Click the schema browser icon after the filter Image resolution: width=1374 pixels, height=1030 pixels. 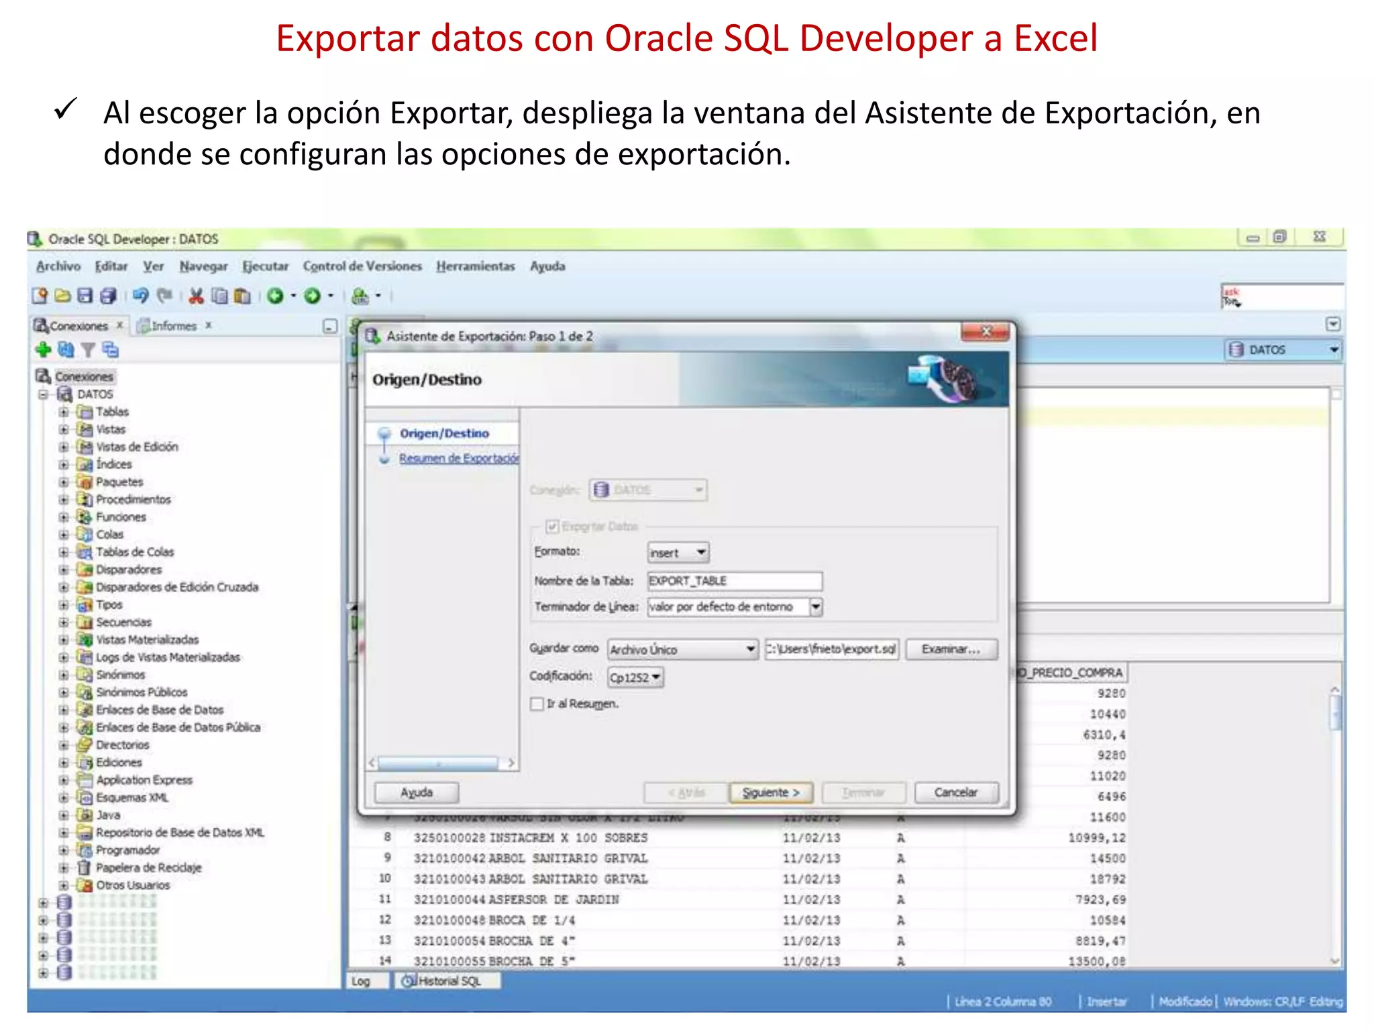pyautogui.click(x=111, y=349)
